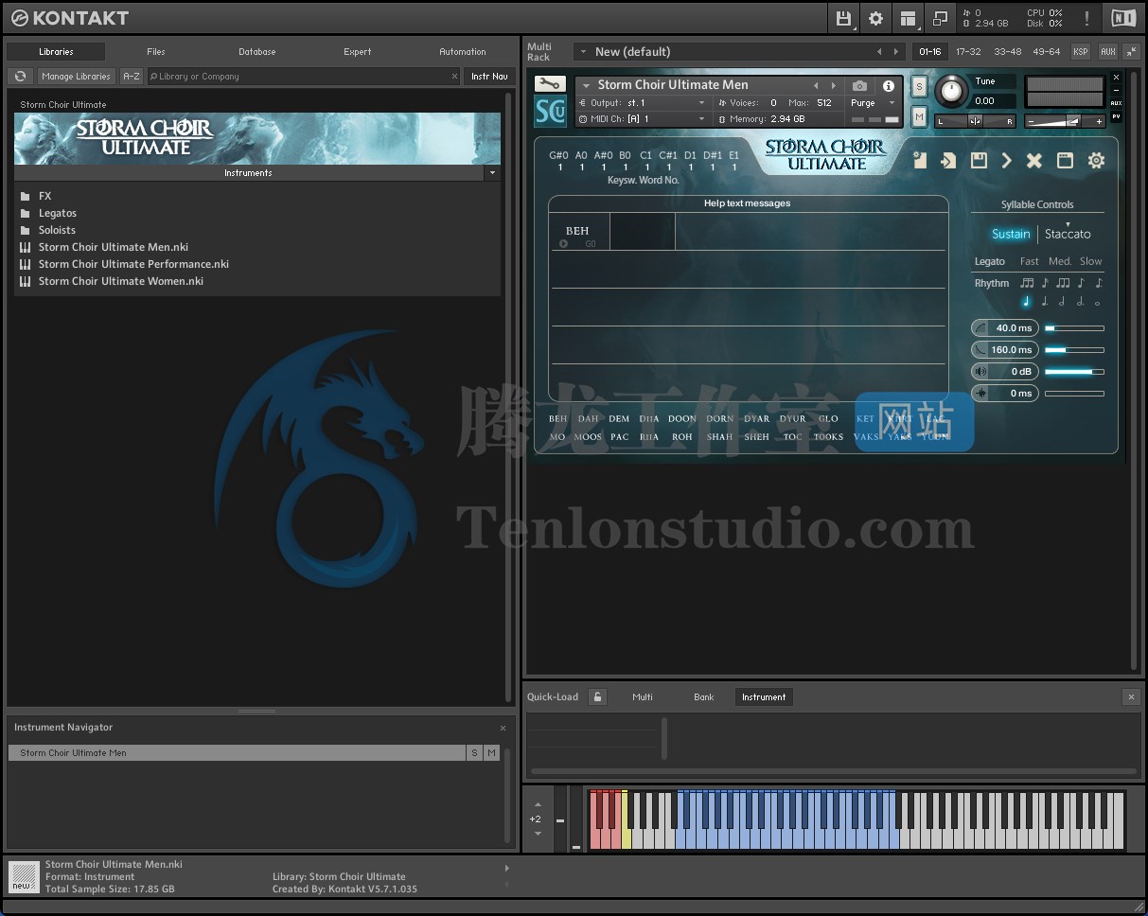Toggle Sustain syllable mode

pyautogui.click(x=1011, y=234)
